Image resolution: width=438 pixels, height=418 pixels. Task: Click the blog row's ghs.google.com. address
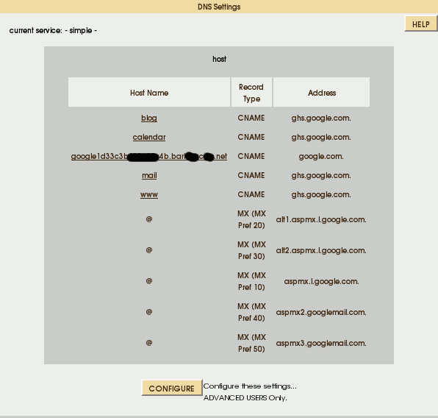pyautogui.click(x=321, y=118)
